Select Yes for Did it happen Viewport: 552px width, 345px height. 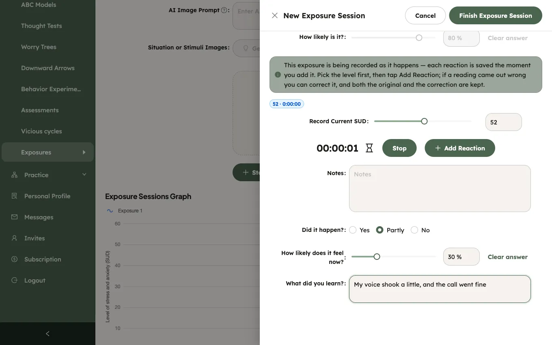click(353, 230)
